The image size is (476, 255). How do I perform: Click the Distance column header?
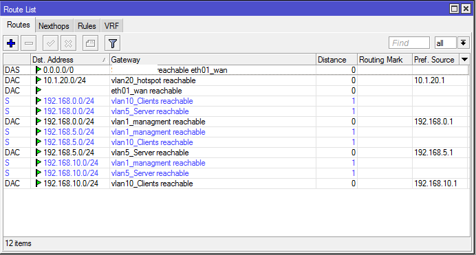tap(336, 60)
